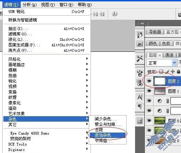Choose 减少杂色 from the submenu
Screen dimensions: 181x153
tap(108, 119)
